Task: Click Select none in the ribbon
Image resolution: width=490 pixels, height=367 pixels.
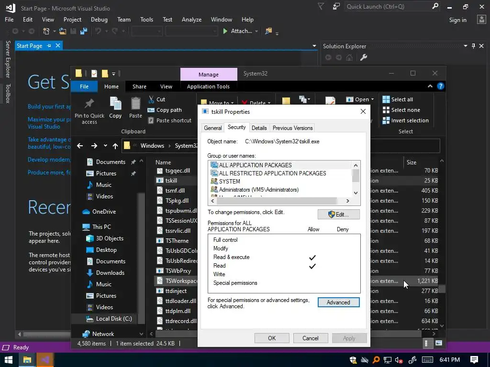Action: pyautogui.click(x=401, y=110)
